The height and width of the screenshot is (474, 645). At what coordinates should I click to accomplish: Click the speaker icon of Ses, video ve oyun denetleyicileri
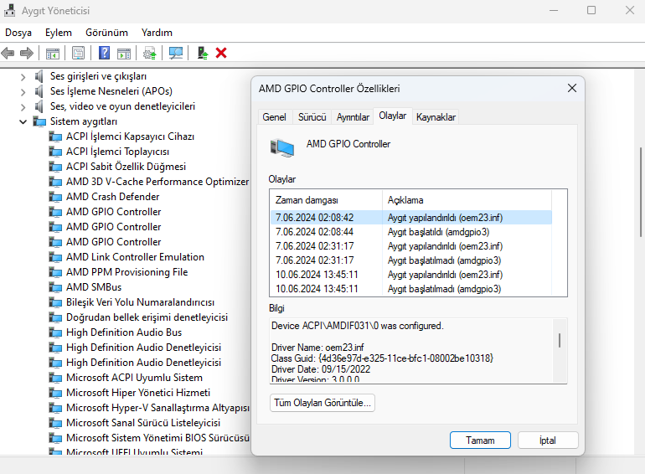point(39,106)
